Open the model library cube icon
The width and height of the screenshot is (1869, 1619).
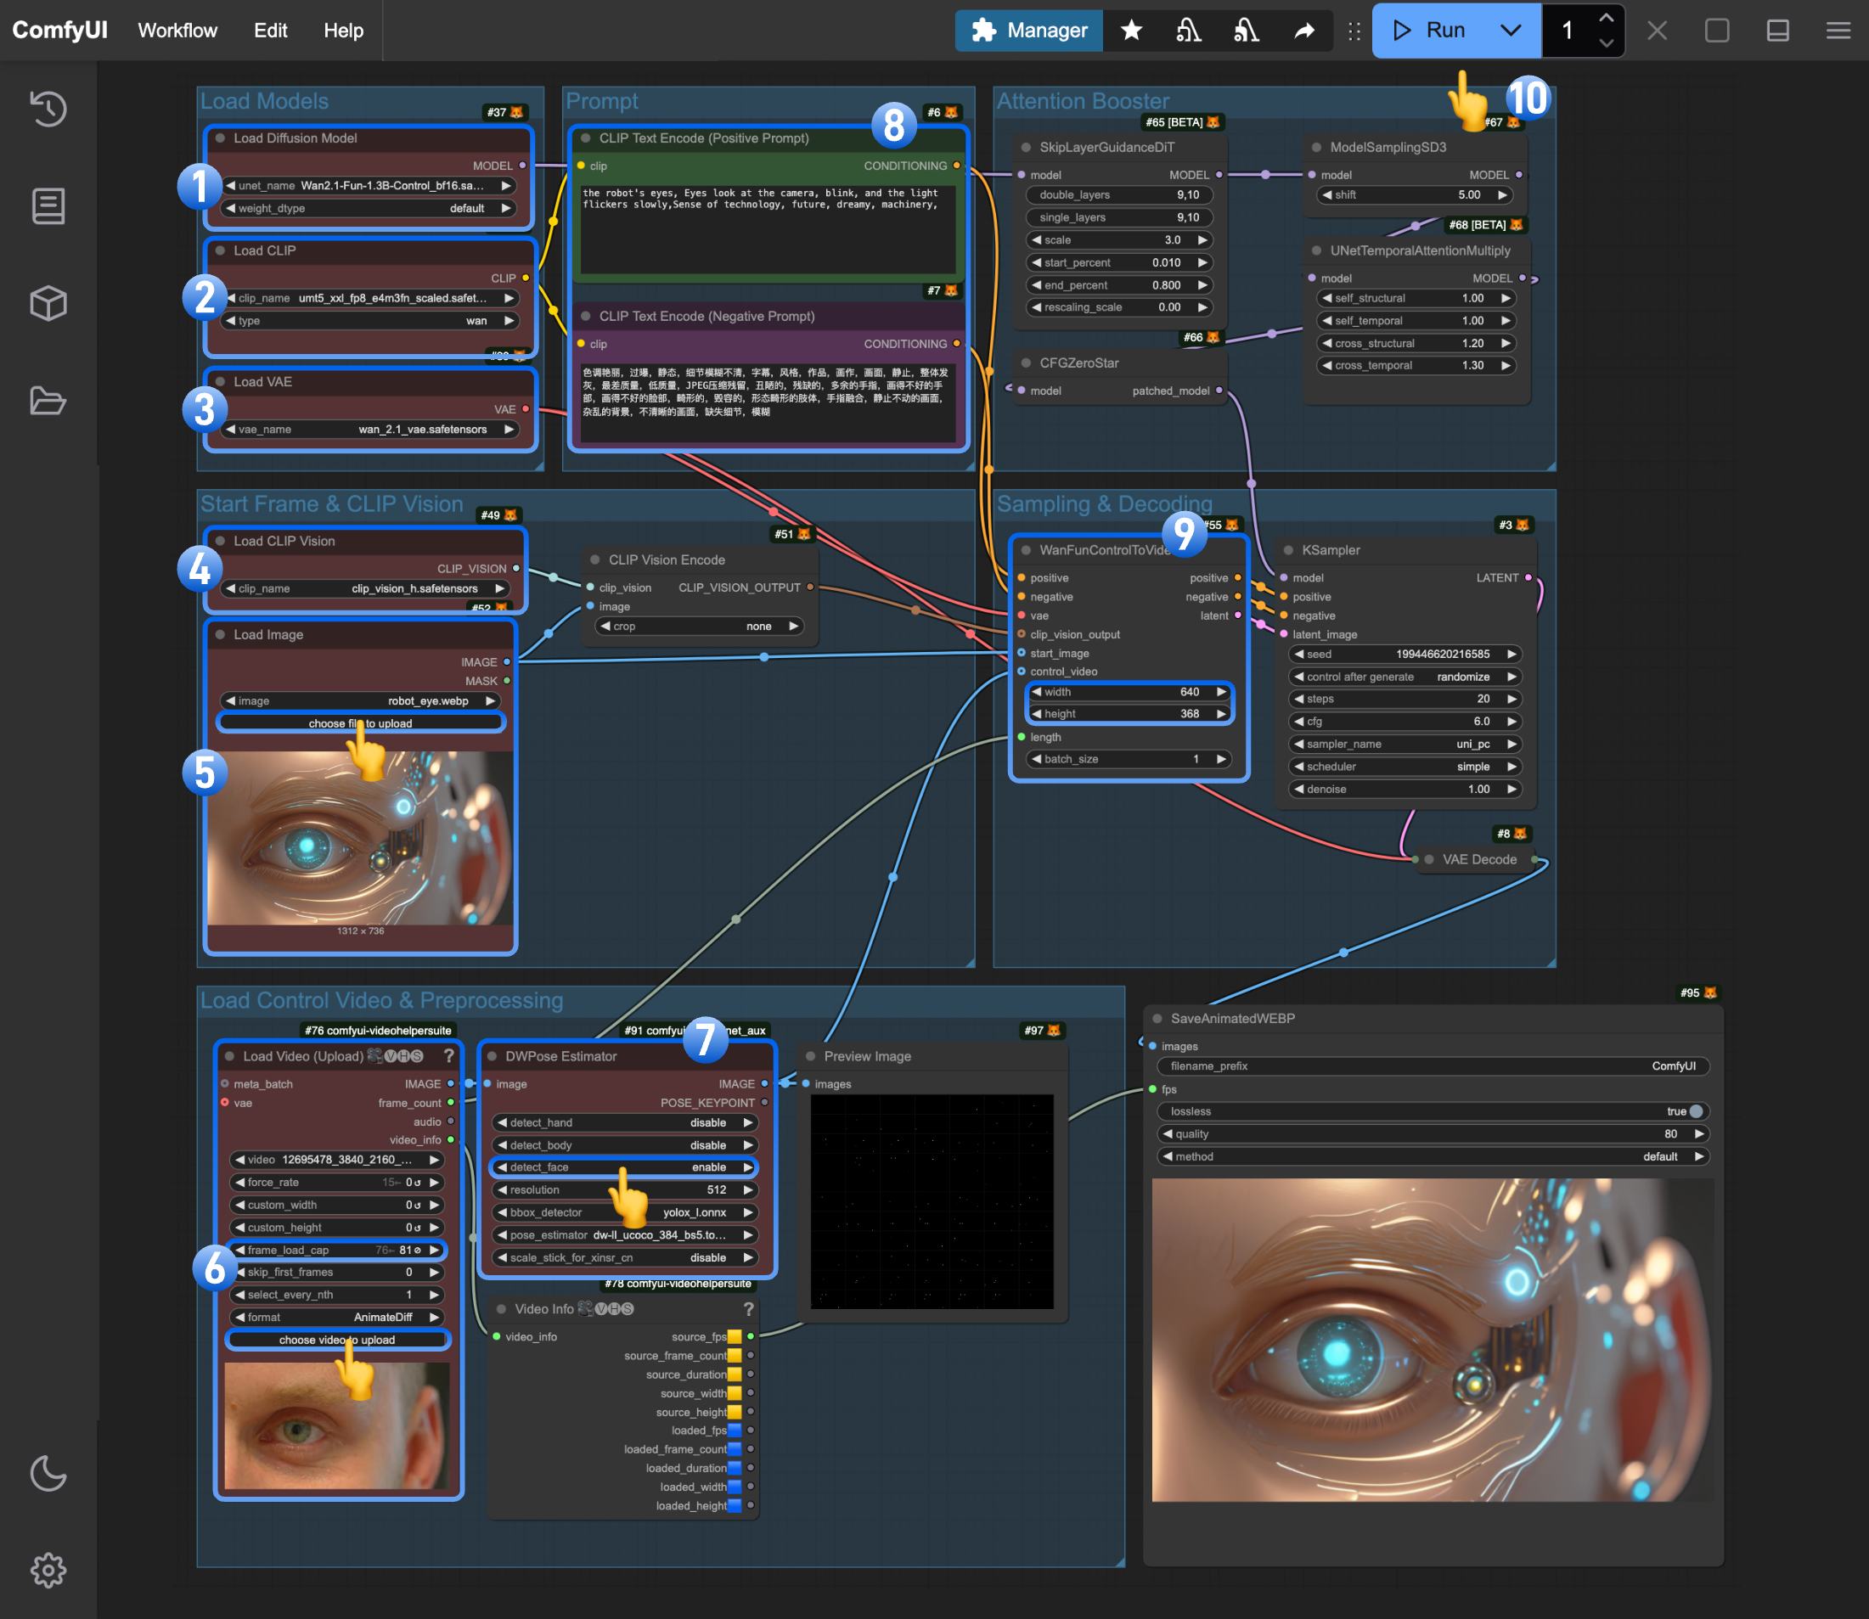click(x=48, y=304)
